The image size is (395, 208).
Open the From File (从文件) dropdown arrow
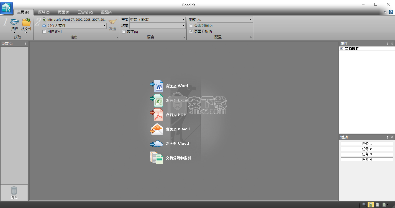pos(26,33)
